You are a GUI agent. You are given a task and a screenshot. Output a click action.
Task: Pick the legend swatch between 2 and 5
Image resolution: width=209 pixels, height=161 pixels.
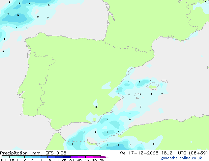click(x=28, y=157)
